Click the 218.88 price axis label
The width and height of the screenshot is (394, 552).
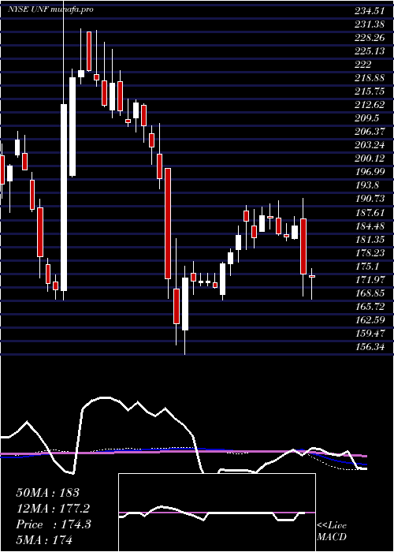(369, 78)
